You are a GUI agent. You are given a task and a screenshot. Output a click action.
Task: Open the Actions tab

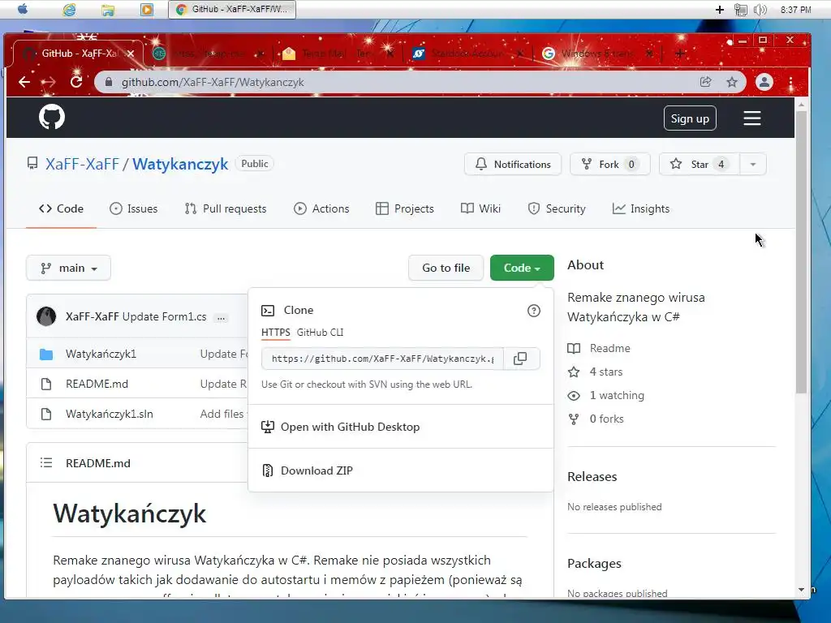[321, 208]
